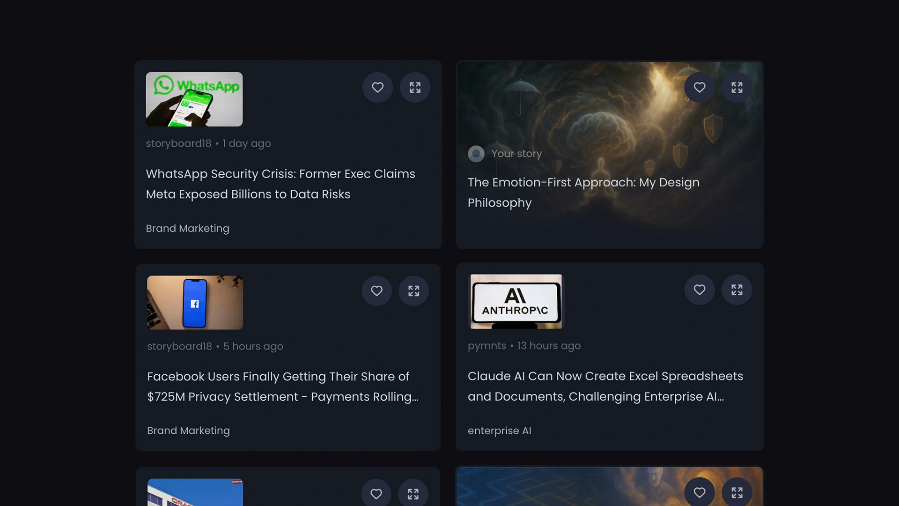
Task: Toggle favorite on the bottom-left partially visible card
Action: click(x=376, y=493)
